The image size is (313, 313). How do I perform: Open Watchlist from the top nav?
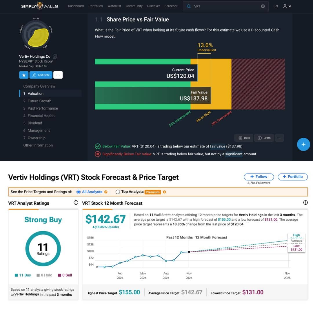pos(114,6)
